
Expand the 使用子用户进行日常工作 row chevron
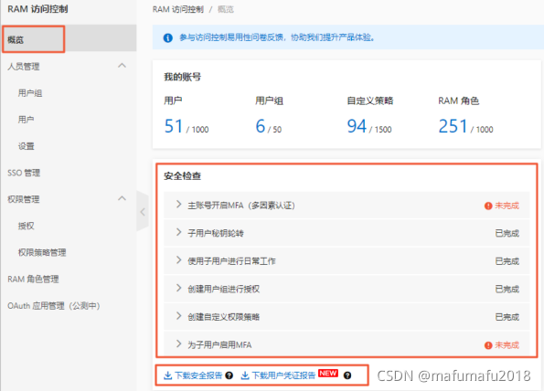point(178,260)
